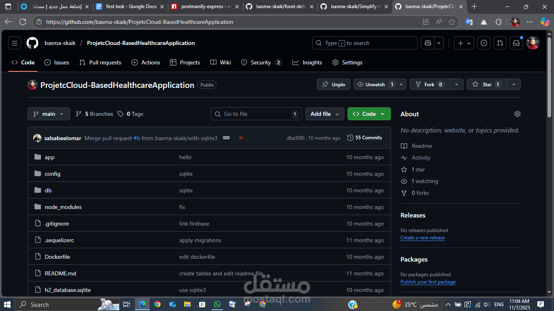
Task: Click the About section settings gear icon
Action: 517,114
